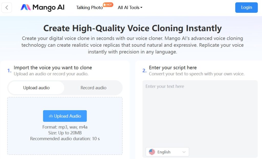This screenshot has width=262, height=159.
Task: Open the All AI Tools dropdown
Action: 130,7
